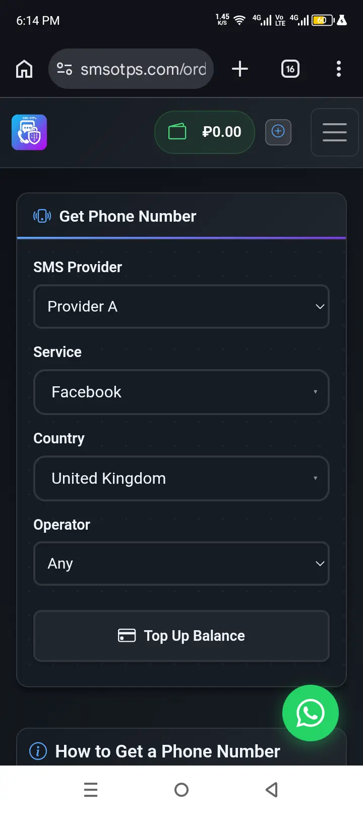Expand the SMS Provider dropdown
This screenshot has width=363, height=814.
[181, 307]
